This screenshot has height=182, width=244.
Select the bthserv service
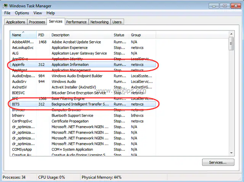coord(83,116)
